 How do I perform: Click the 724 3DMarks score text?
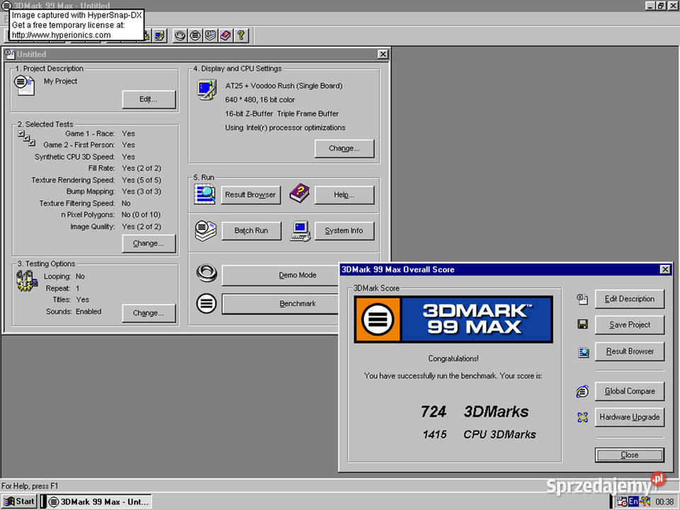pyautogui.click(x=475, y=412)
